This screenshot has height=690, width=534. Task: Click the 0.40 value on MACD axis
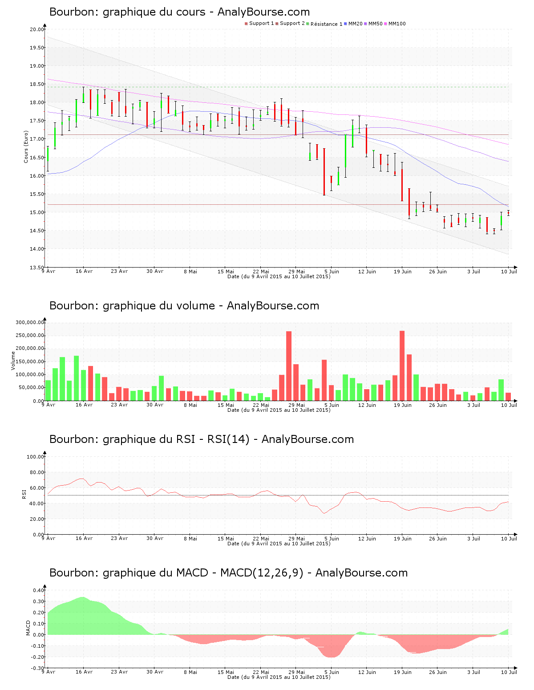39,590
